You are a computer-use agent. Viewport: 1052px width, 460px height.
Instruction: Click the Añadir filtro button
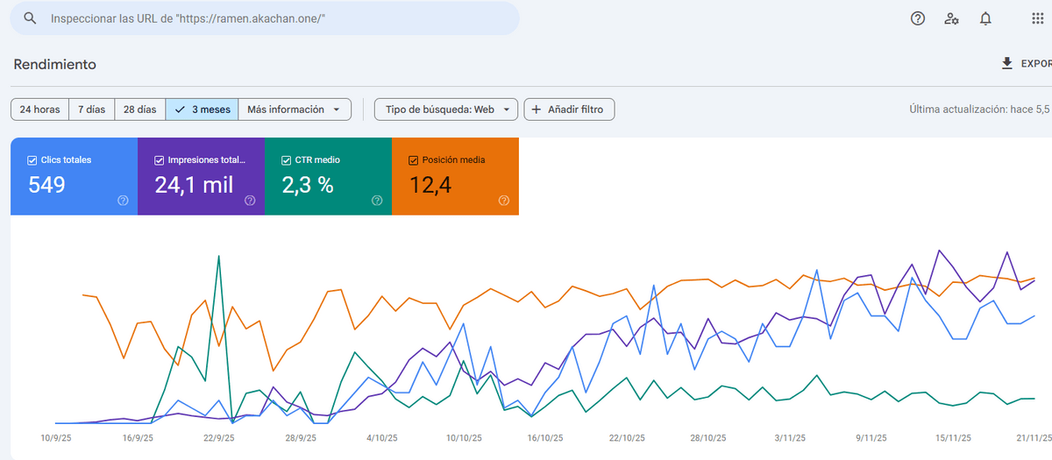tap(568, 110)
